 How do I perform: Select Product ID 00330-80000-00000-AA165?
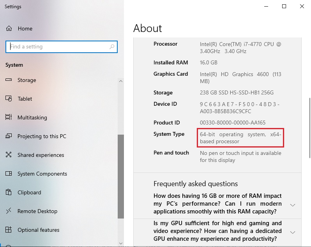click(232, 123)
